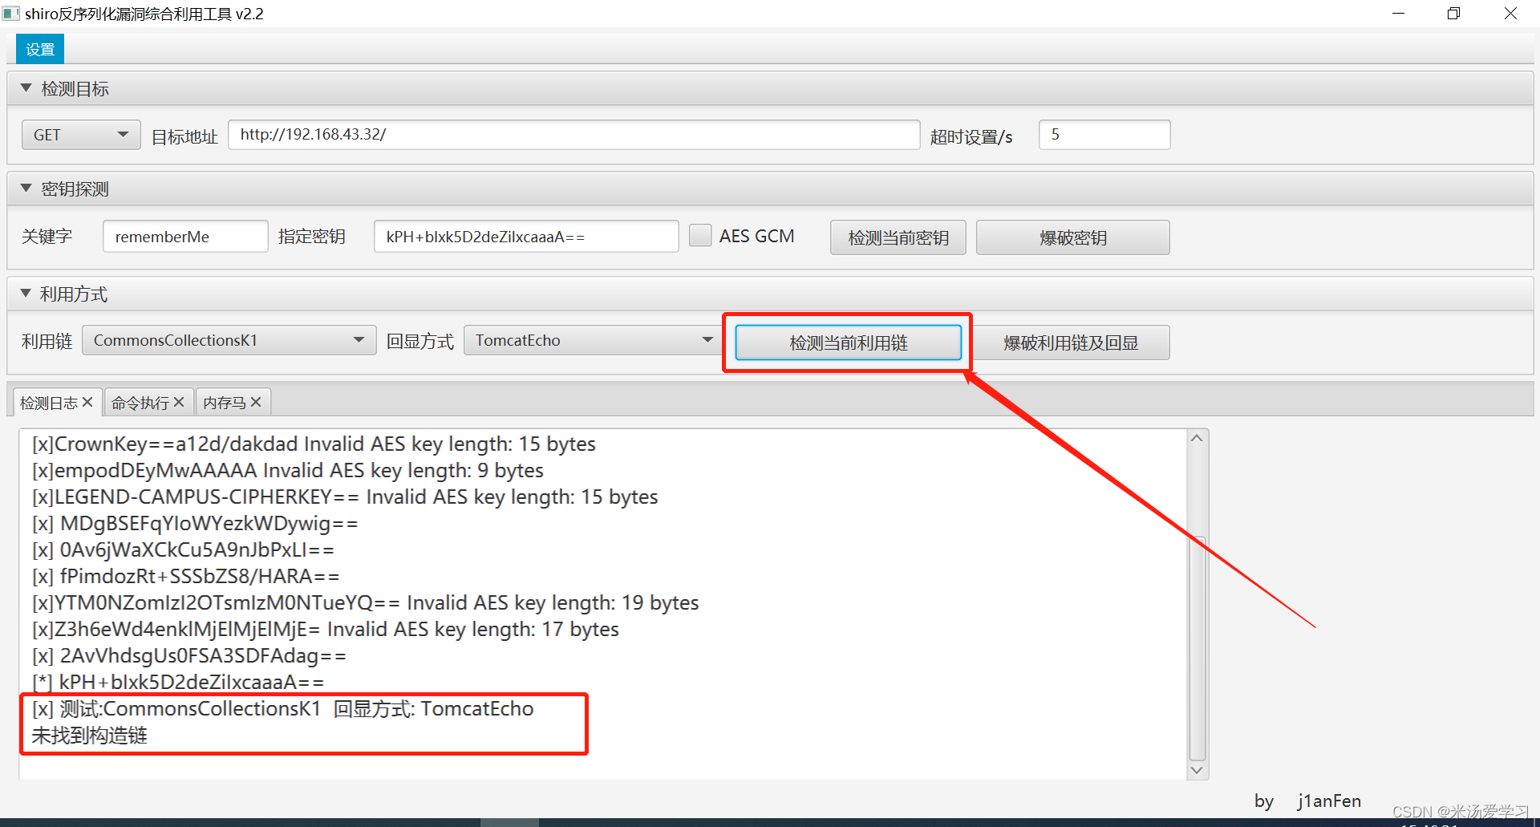Screen dimensions: 1540x827
Task: Close the 命令执行 tab
Action: 179,402
